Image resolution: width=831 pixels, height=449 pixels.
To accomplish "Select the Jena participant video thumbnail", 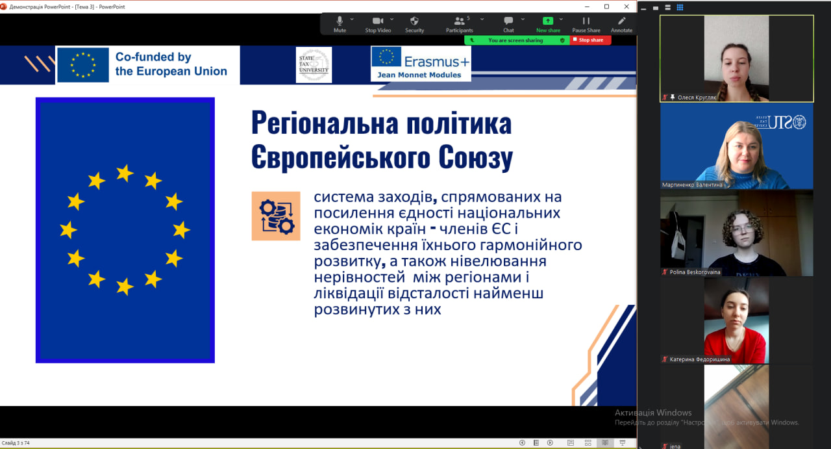I will point(736,407).
